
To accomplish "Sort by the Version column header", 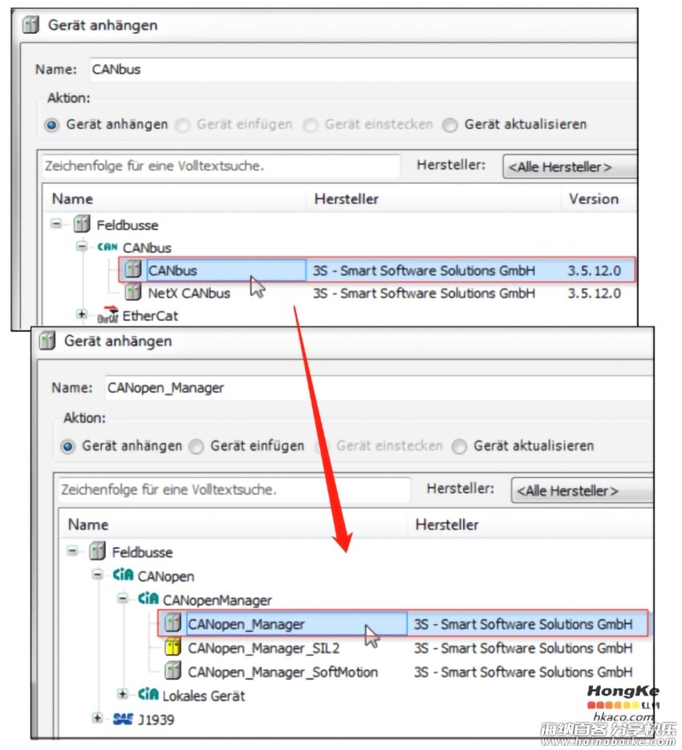I will click(x=599, y=199).
